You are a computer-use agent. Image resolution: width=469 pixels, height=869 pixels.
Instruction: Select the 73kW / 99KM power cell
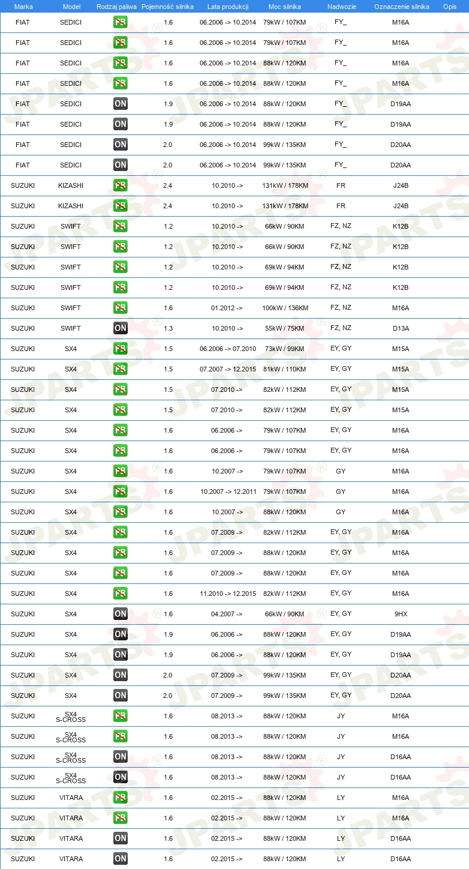(285, 349)
